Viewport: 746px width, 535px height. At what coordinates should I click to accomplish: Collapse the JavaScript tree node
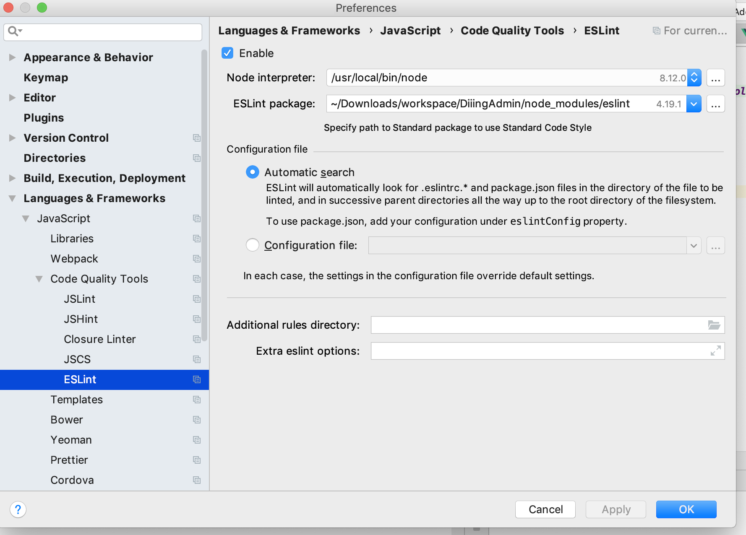[x=26, y=218]
